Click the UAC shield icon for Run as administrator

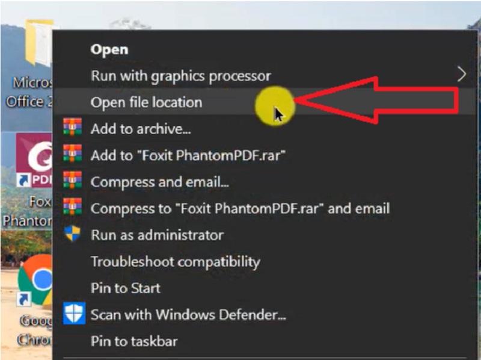point(72,234)
